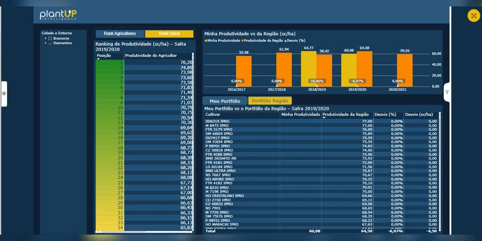Image resolution: width=482 pixels, height=241 pixels.
Task: Click the yellow fullscreen expand icon
Action: 474,16
